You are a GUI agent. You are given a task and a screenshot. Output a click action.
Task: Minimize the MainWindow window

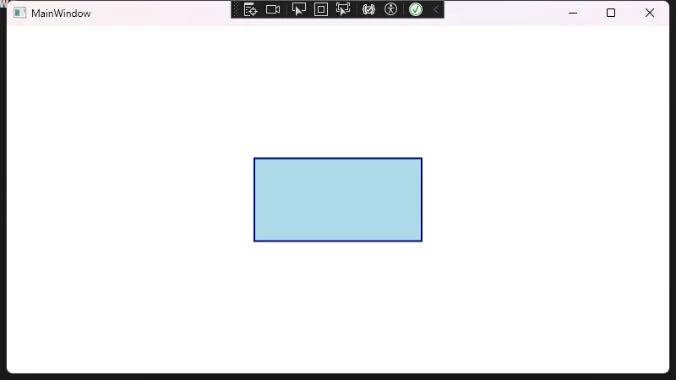572,13
